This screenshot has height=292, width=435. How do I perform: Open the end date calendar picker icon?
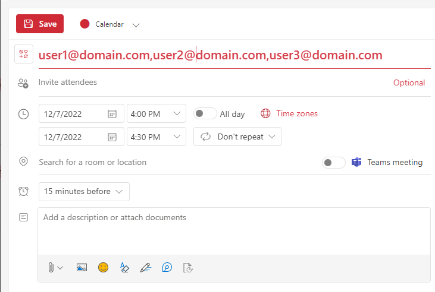pos(112,137)
